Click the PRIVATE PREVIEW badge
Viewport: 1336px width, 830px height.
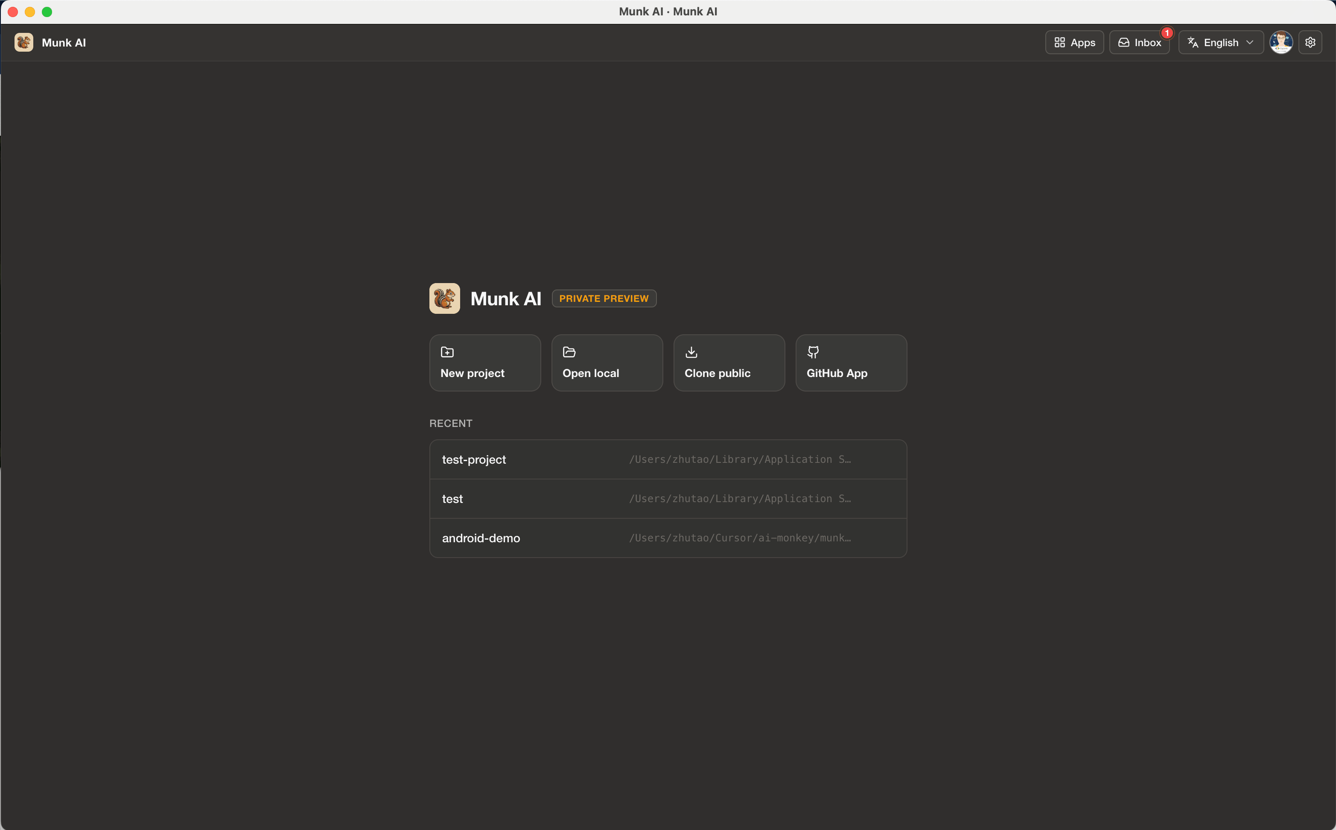[x=604, y=298]
